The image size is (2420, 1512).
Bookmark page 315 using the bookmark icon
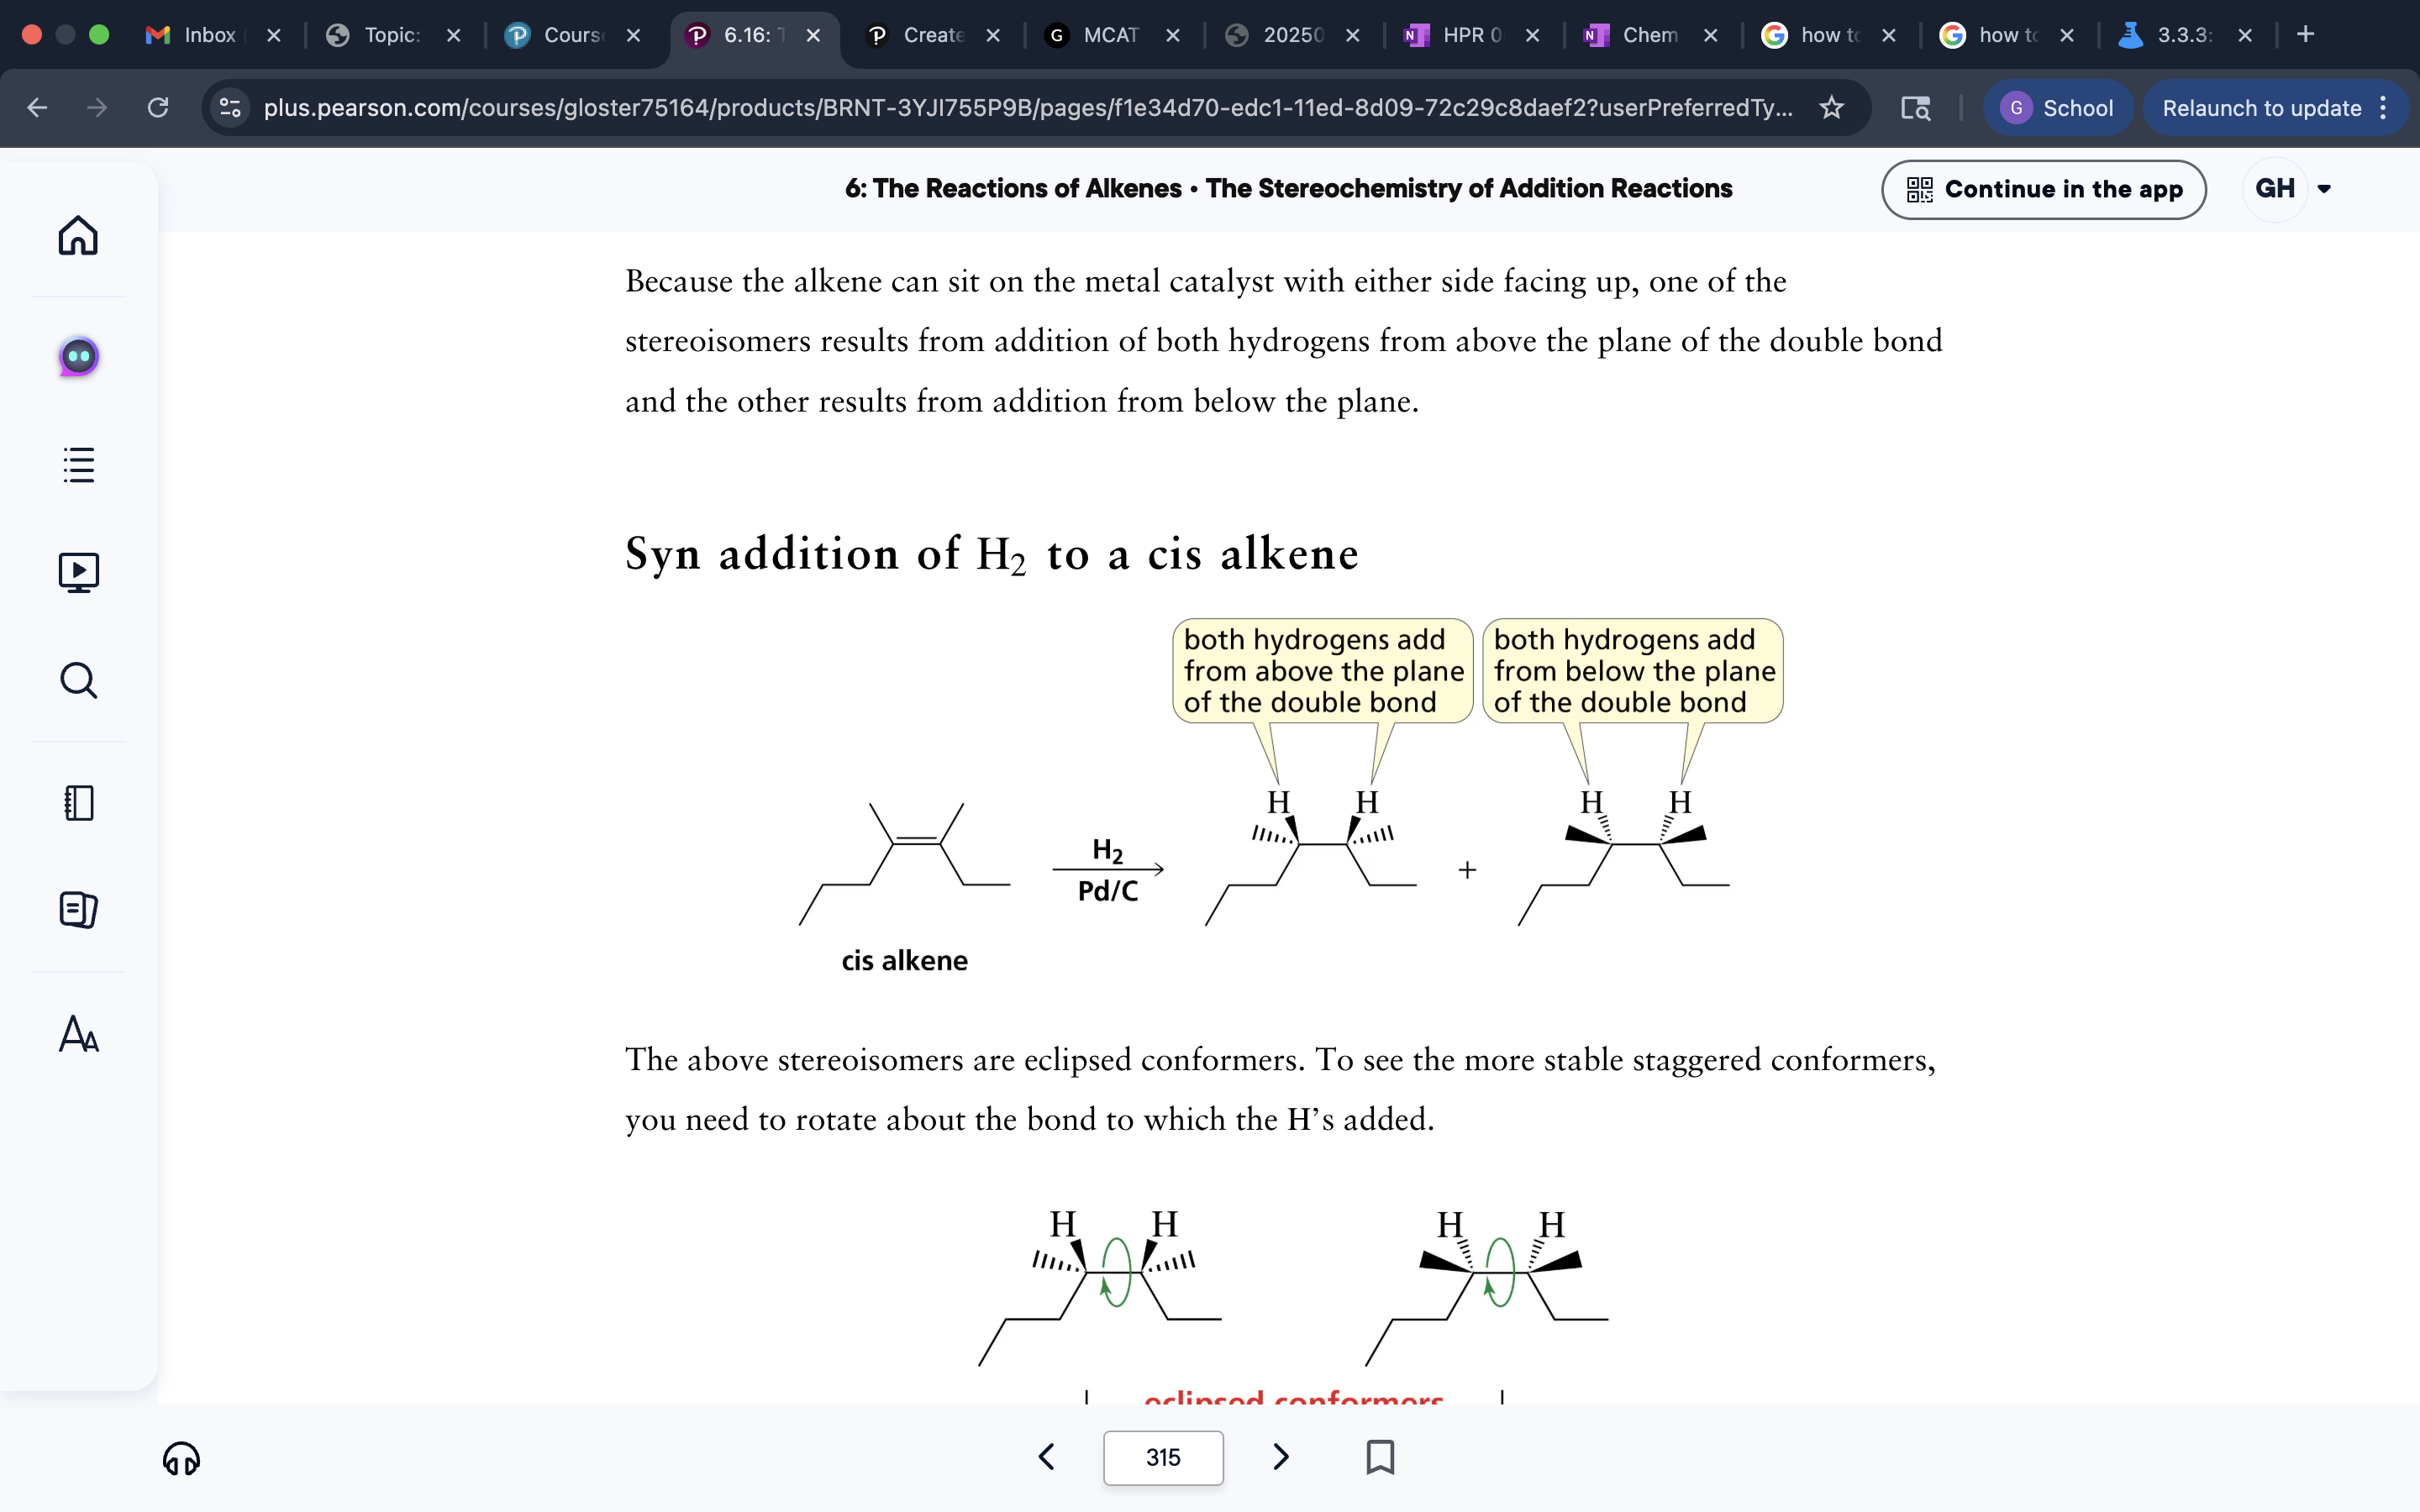1381,1457
